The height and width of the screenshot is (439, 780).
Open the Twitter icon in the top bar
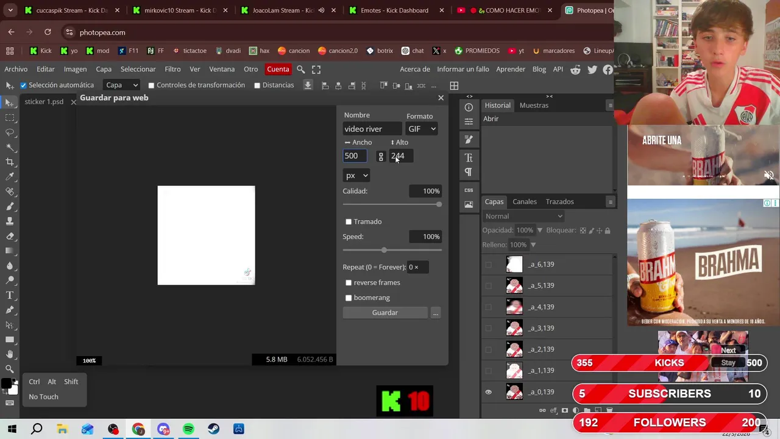pyautogui.click(x=592, y=70)
